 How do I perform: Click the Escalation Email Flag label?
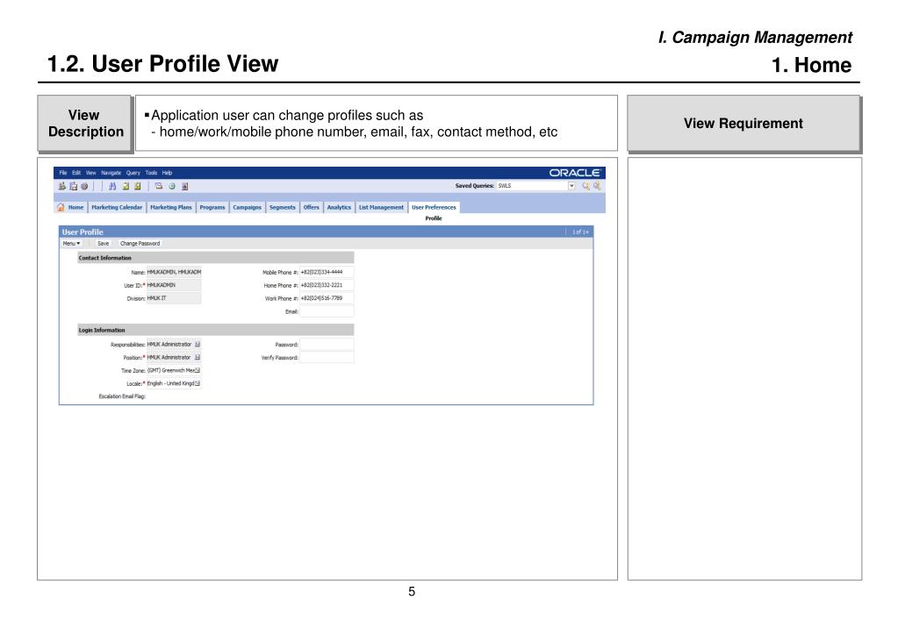tap(122, 396)
